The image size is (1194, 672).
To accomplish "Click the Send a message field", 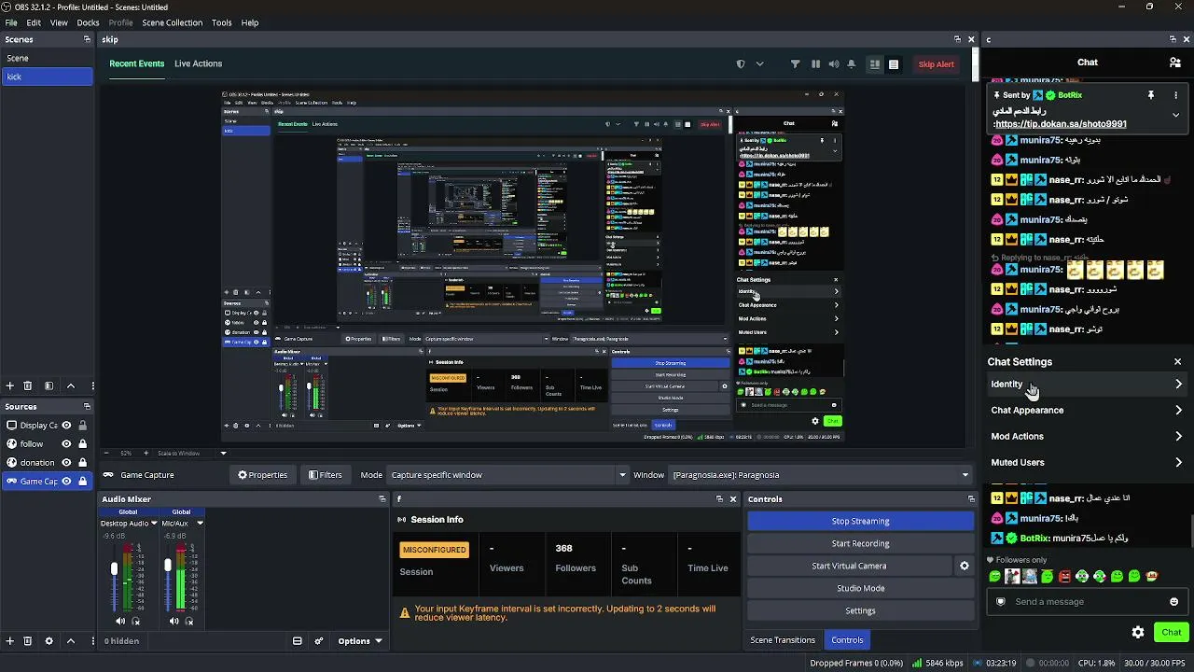I will 1086,602.
